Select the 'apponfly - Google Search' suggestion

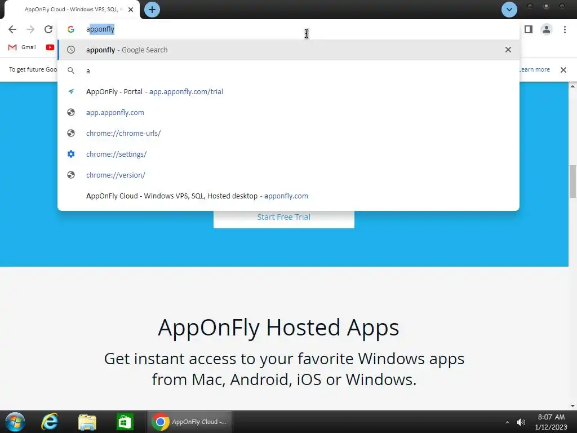point(288,50)
